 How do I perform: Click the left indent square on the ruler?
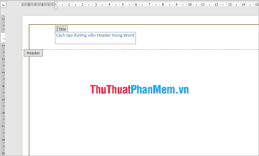pyautogui.click(x=56, y=8)
